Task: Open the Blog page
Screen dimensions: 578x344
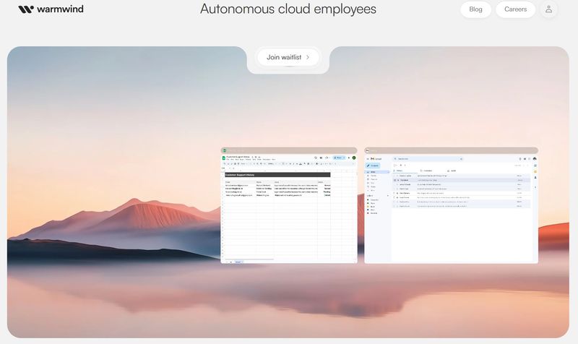Action: tap(475, 9)
